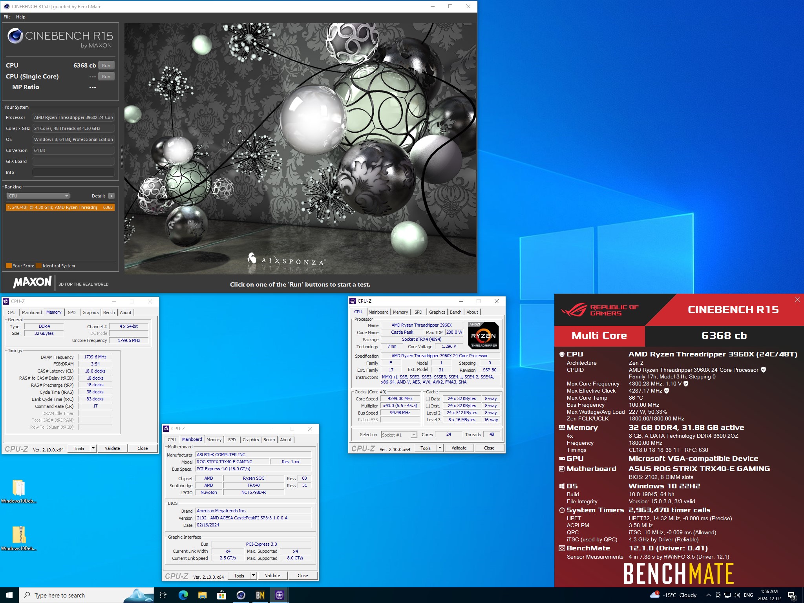Open Task View on the taskbar
804x603 pixels.
pyautogui.click(x=163, y=595)
